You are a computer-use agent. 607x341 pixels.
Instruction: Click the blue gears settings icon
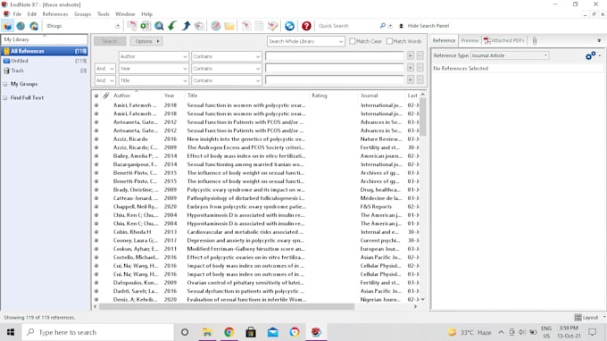(590, 56)
